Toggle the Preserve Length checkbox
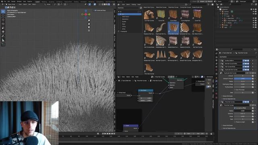 click(x=235, y=122)
